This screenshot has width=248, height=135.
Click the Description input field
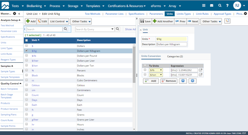(172, 44)
